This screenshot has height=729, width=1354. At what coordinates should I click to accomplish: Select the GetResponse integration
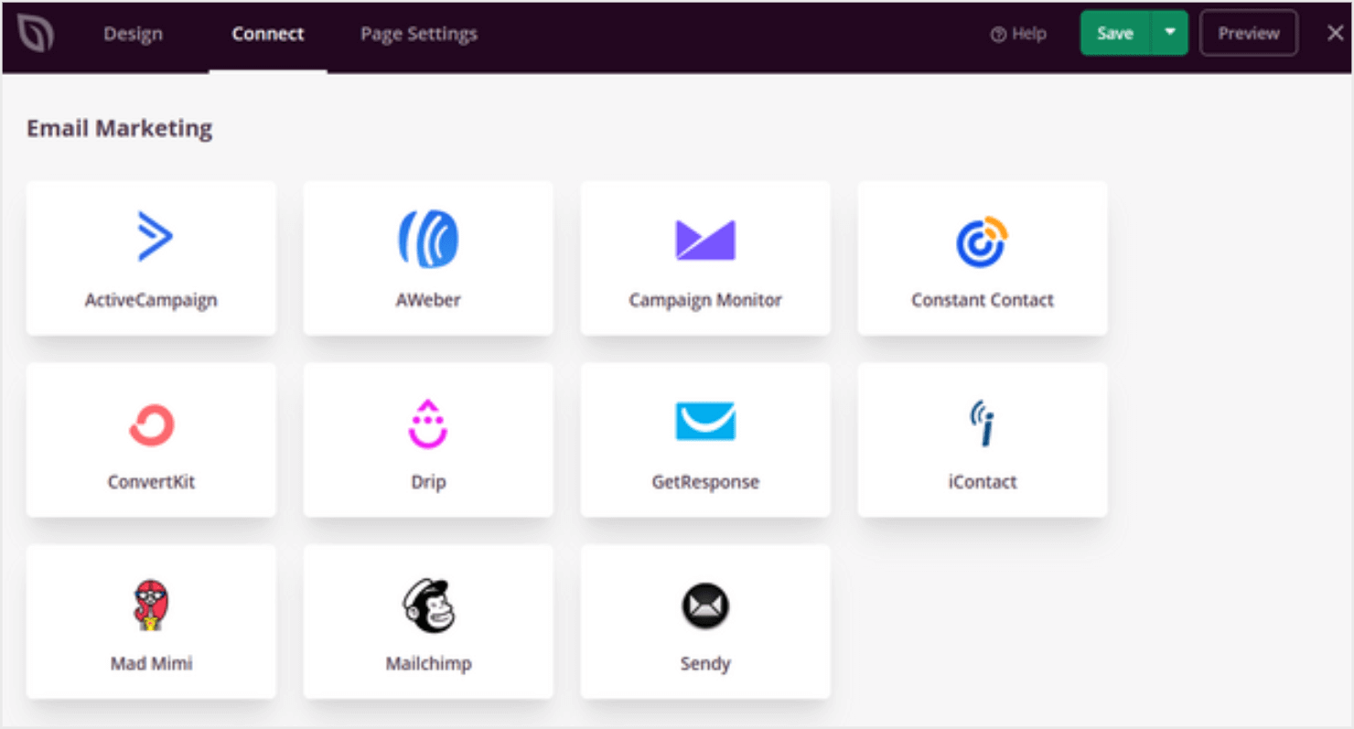tap(704, 439)
